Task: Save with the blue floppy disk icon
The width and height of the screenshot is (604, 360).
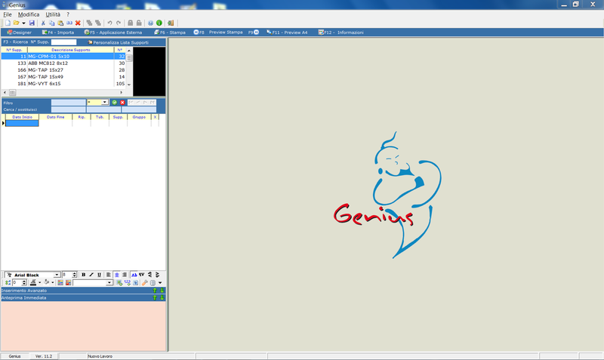Action: (x=32, y=23)
